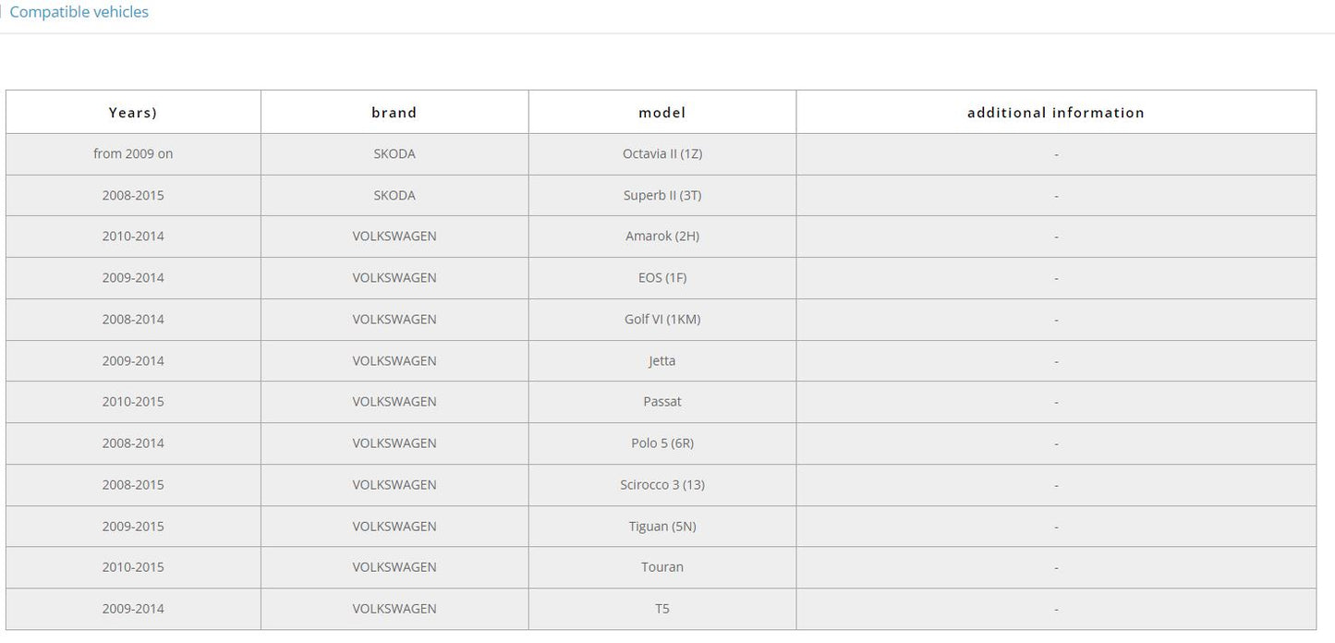Screen dimensions: 1335x643
Task: Click the Jetta model cell
Action: point(662,361)
